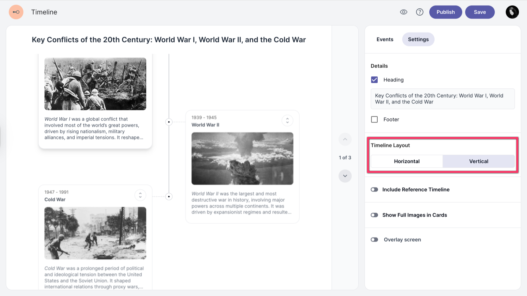This screenshot has width=527, height=296.
Task: Click the Timeline app logo icon
Action: [16, 12]
